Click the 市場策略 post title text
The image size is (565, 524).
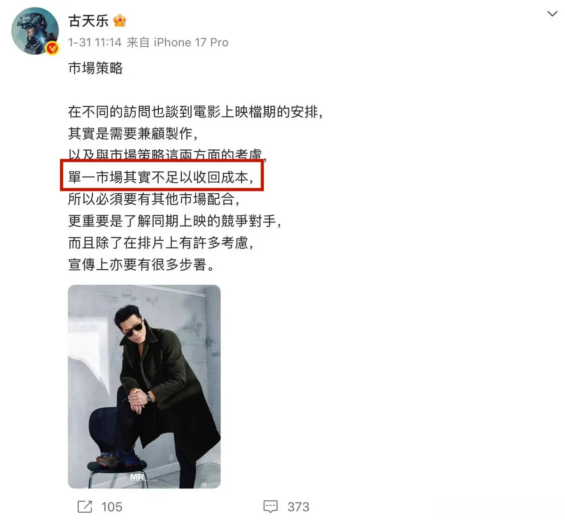pos(96,68)
